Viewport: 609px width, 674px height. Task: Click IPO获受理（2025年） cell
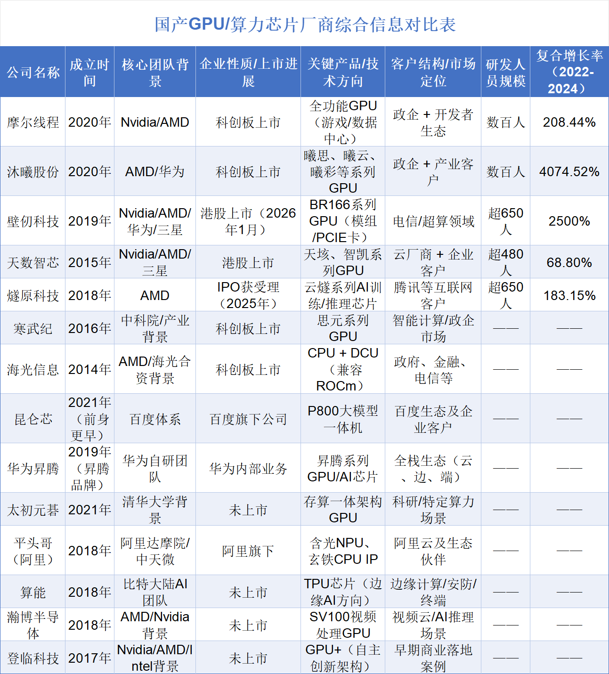click(x=248, y=295)
